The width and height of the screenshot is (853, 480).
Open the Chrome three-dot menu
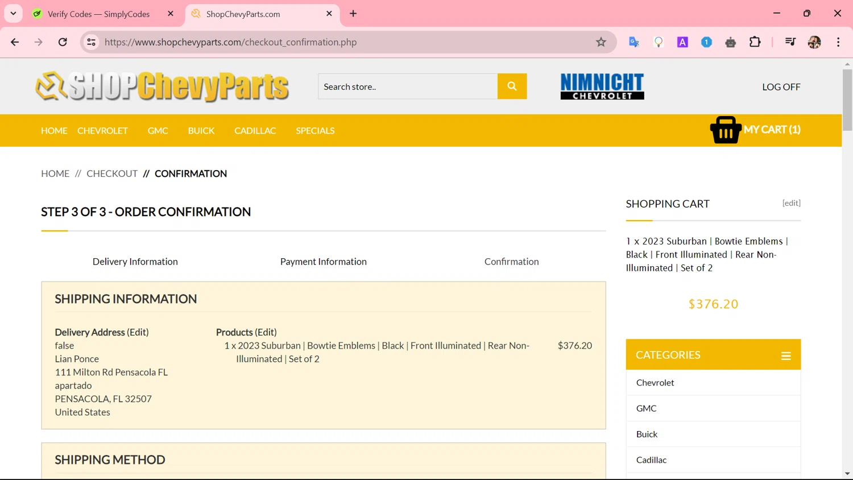[838, 42]
